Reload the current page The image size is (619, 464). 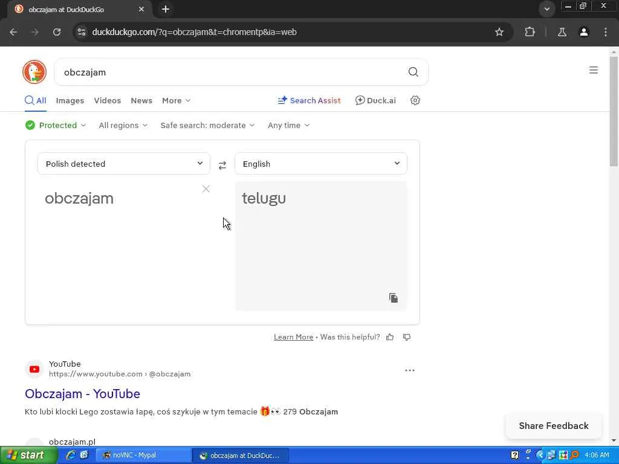click(57, 32)
